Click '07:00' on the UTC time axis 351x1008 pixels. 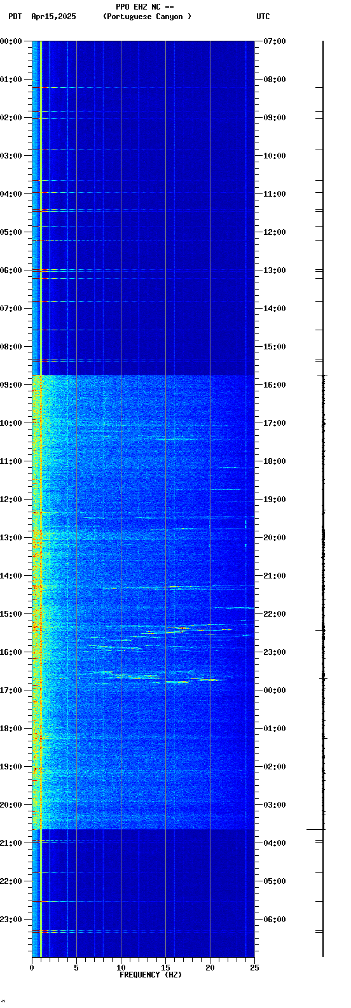274,41
